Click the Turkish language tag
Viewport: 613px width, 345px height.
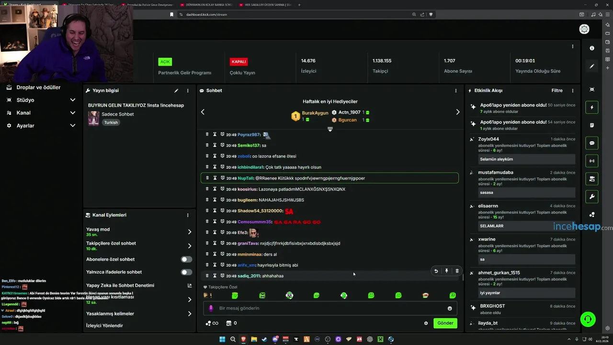(x=111, y=123)
